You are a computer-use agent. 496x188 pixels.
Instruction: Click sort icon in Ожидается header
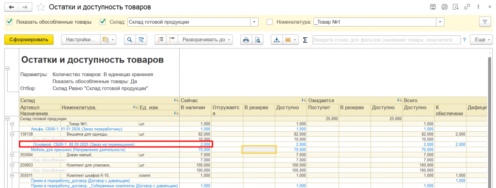pos(400,100)
